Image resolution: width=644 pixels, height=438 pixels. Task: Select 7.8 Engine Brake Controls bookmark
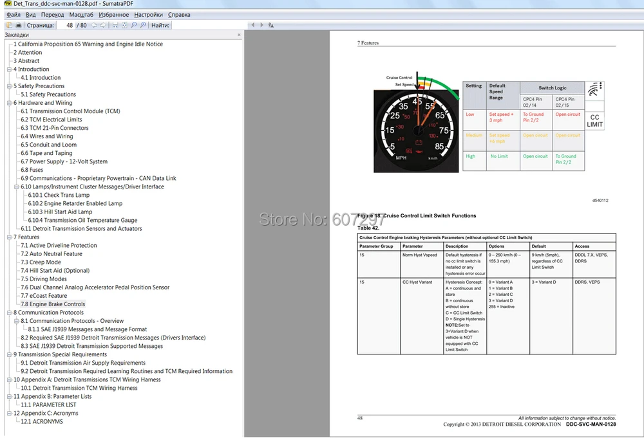[x=53, y=304]
